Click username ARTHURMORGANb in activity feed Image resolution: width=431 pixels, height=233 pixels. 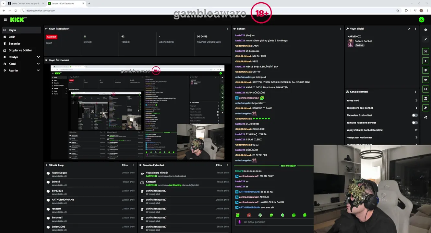point(63,200)
